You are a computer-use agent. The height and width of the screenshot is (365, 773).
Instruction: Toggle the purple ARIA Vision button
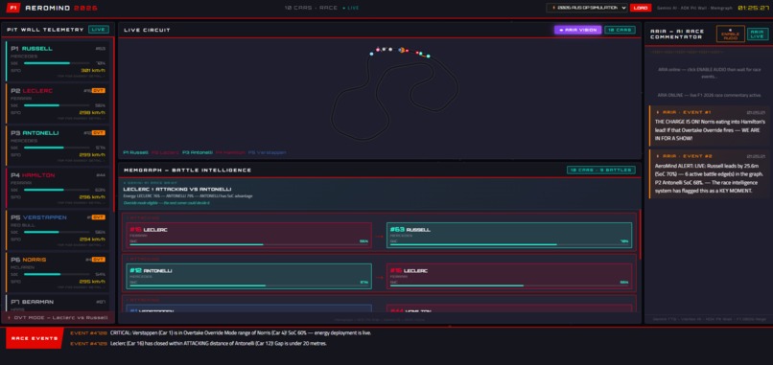click(x=577, y=30)
